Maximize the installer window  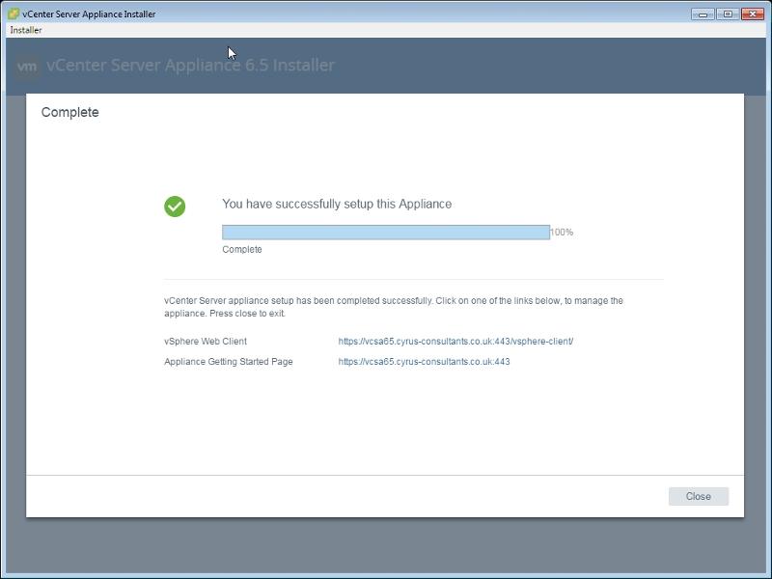click(728, 14)
